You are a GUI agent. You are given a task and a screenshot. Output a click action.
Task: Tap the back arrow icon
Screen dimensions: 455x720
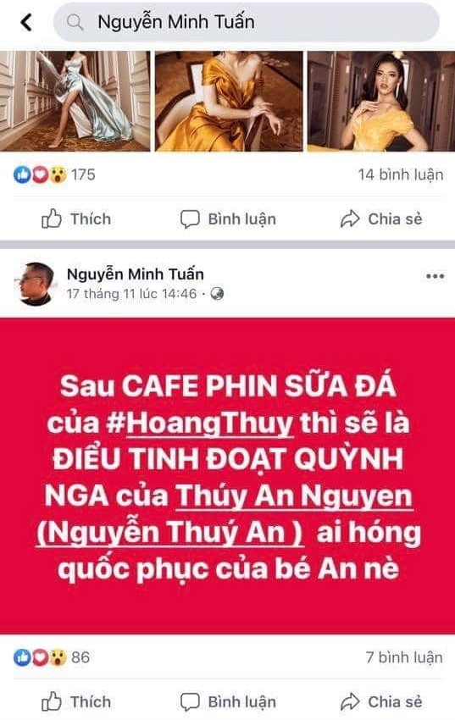tap(26, 22)
